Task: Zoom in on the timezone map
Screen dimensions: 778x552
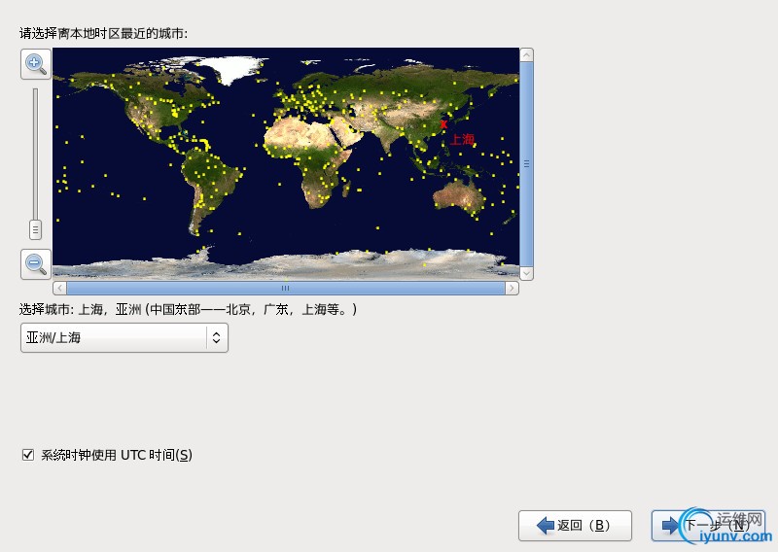Action: click(36, 63)
